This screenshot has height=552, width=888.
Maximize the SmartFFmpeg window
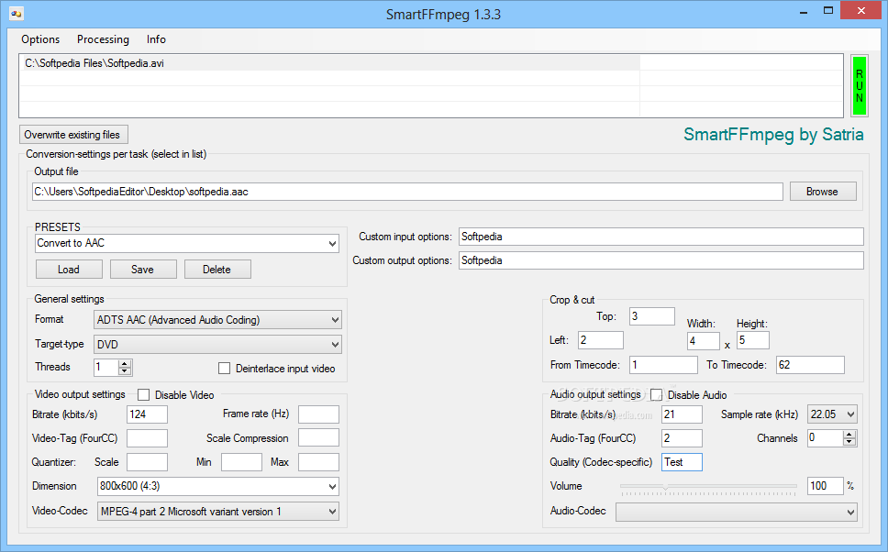(x=828, y=11)
